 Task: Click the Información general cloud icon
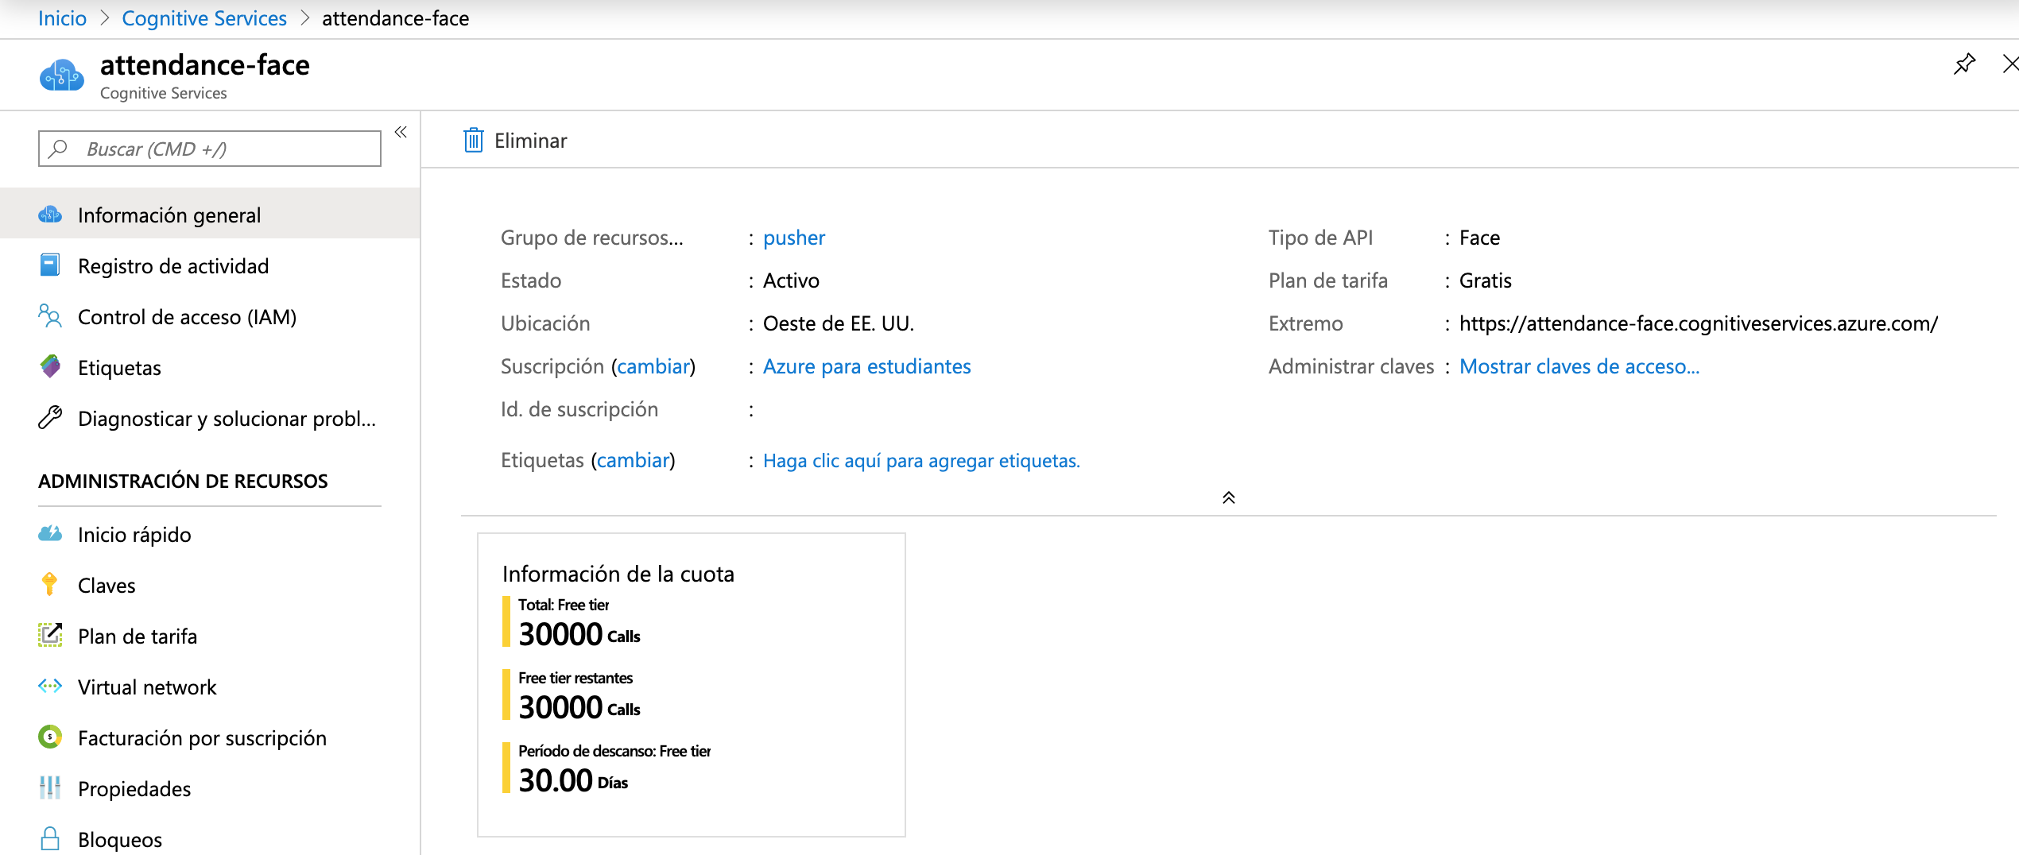50,215
